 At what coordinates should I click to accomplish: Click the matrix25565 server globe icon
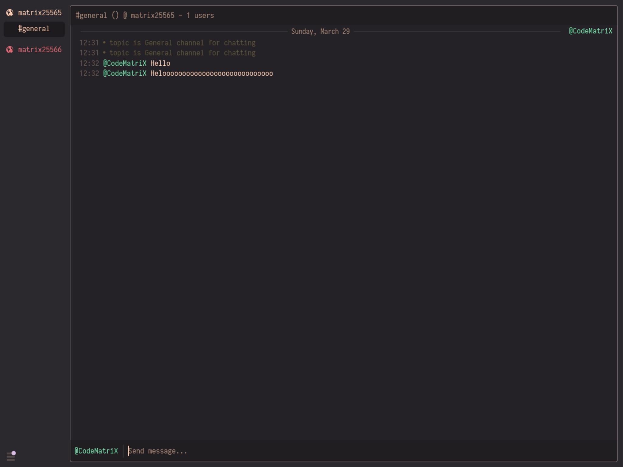(x=10, y=13)
